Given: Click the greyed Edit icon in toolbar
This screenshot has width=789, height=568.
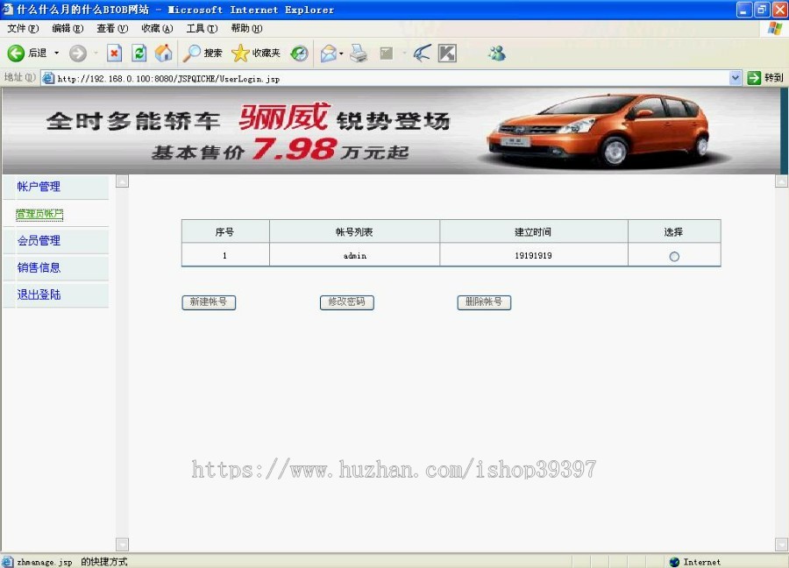Looking at the screenshot, I should coord(387,53).
